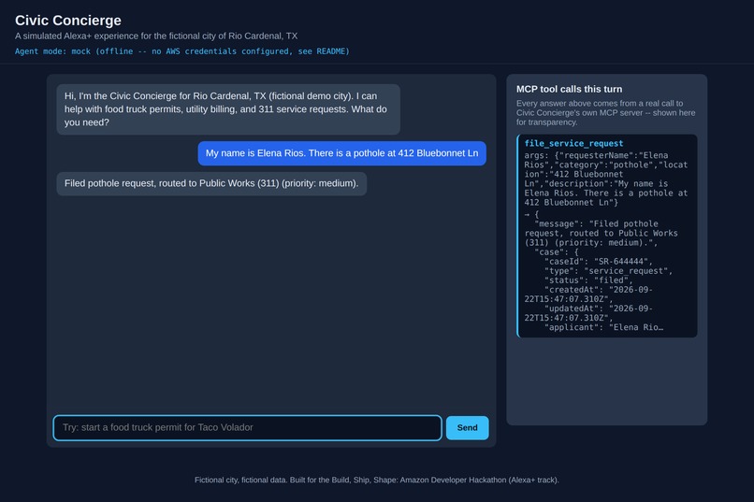Click the Civic Concierge greeting message bubble

tap(228, 109)
